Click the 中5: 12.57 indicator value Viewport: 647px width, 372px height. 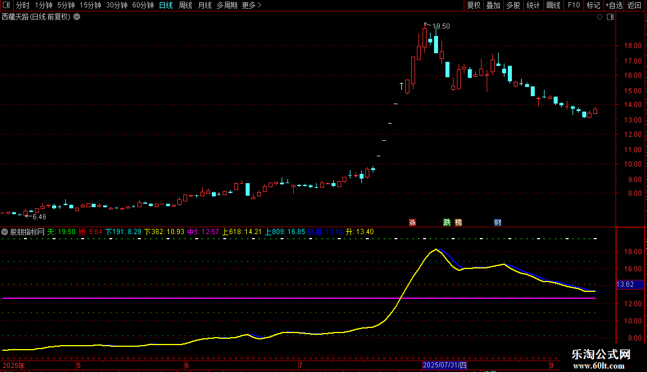click(203, 232)
